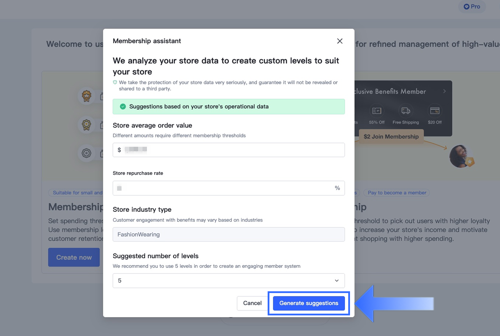Click the middle rosette medal icon
This screenshot has height=336, width=500.
pos(86,125)
